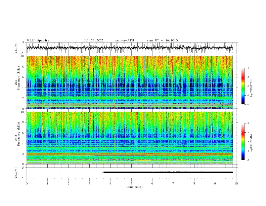266x206 pixels.
Task: Click the lower log(PSD)(V²/Hz) colorbar label
Action: point(252,143)
